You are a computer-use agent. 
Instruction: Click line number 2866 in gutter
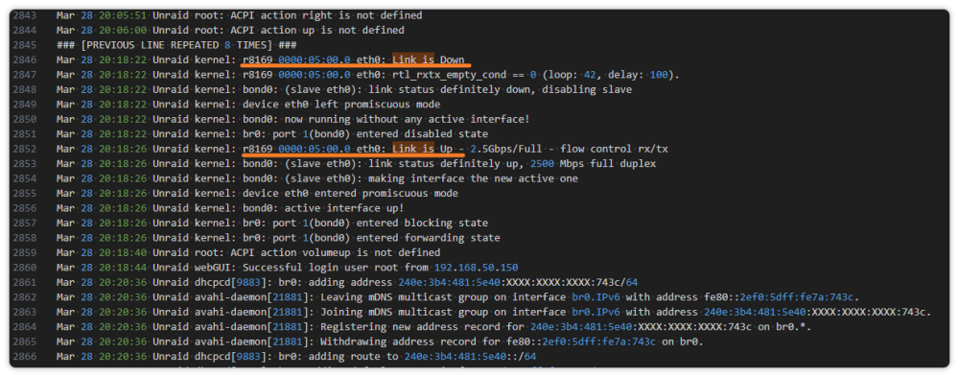tap(25, 357)
